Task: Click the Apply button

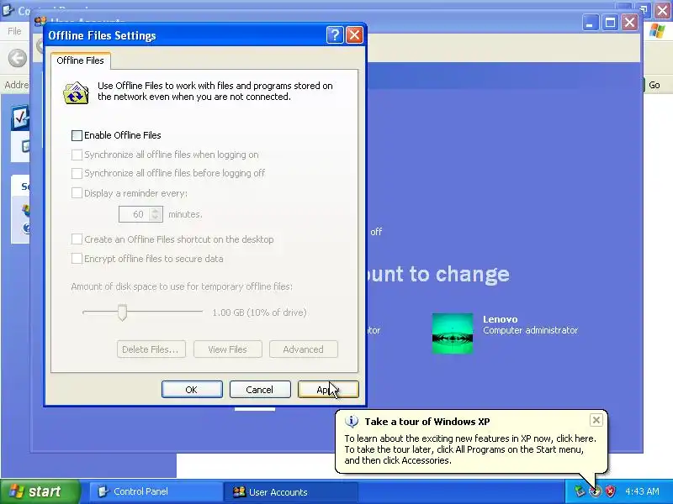Action: click(x=328, y=390)
